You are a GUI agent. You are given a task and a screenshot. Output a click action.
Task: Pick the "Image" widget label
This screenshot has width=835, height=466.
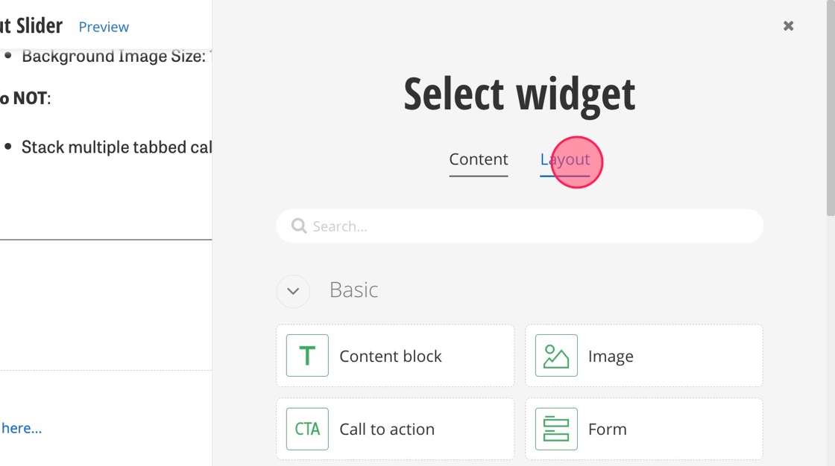tap(611, 357)
